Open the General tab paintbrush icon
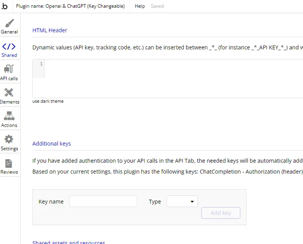 tap(9, 23)
